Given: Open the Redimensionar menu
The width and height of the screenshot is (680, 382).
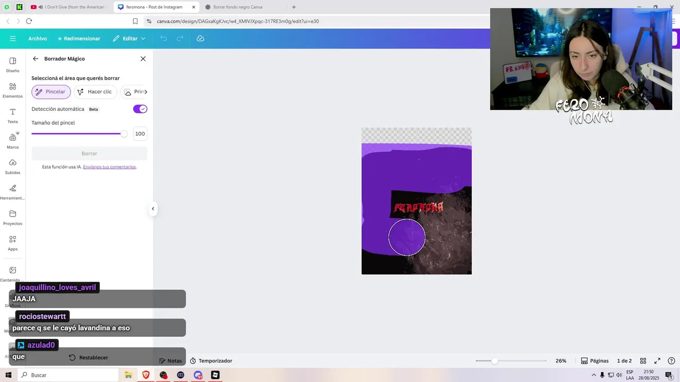Looking at the screenshot, I should click(79, 39).
